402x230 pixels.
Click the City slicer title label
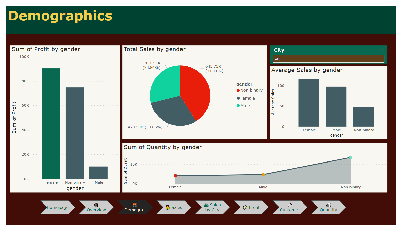click(x=279, y=50)
